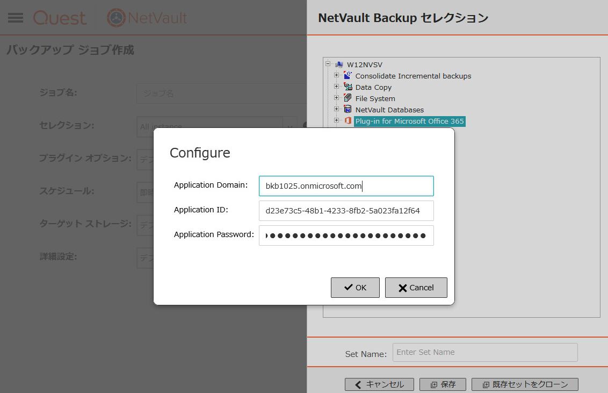Click the Application Domain label
This screenshot has width=608, height=393.
[x=211, y=185]
